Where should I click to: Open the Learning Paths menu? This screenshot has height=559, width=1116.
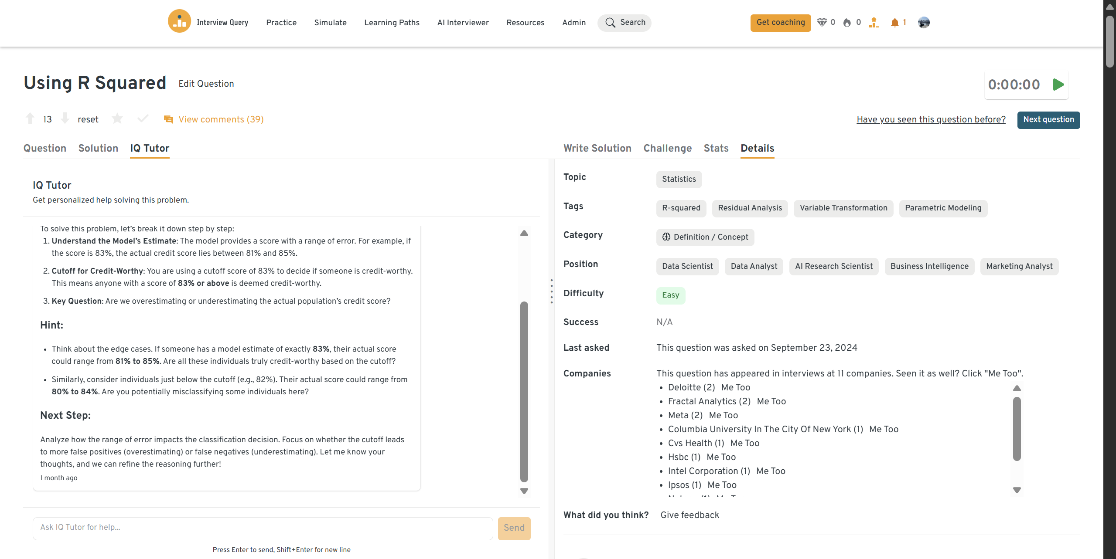pos(392,23)
